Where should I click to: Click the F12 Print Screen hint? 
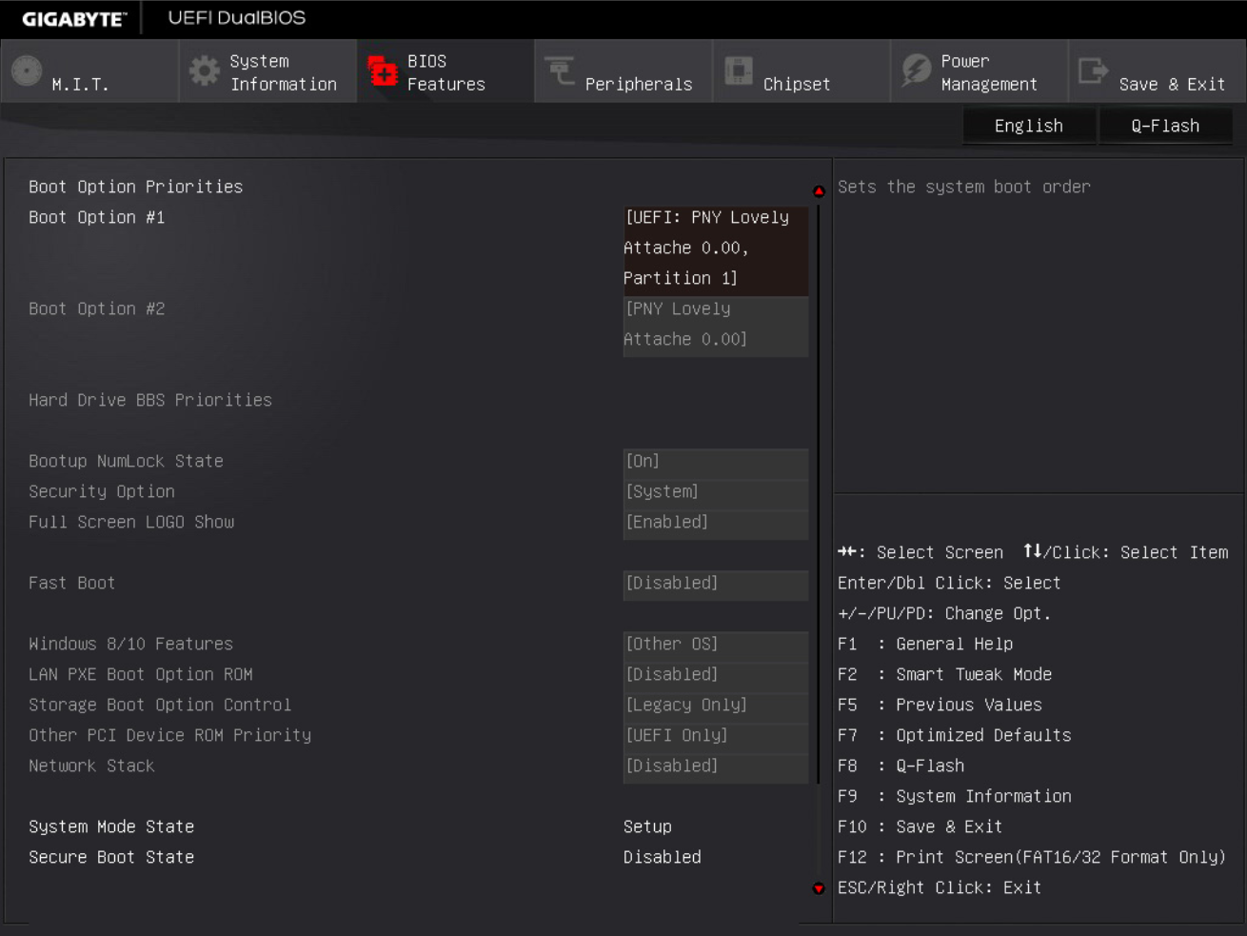click(1032, 857)
